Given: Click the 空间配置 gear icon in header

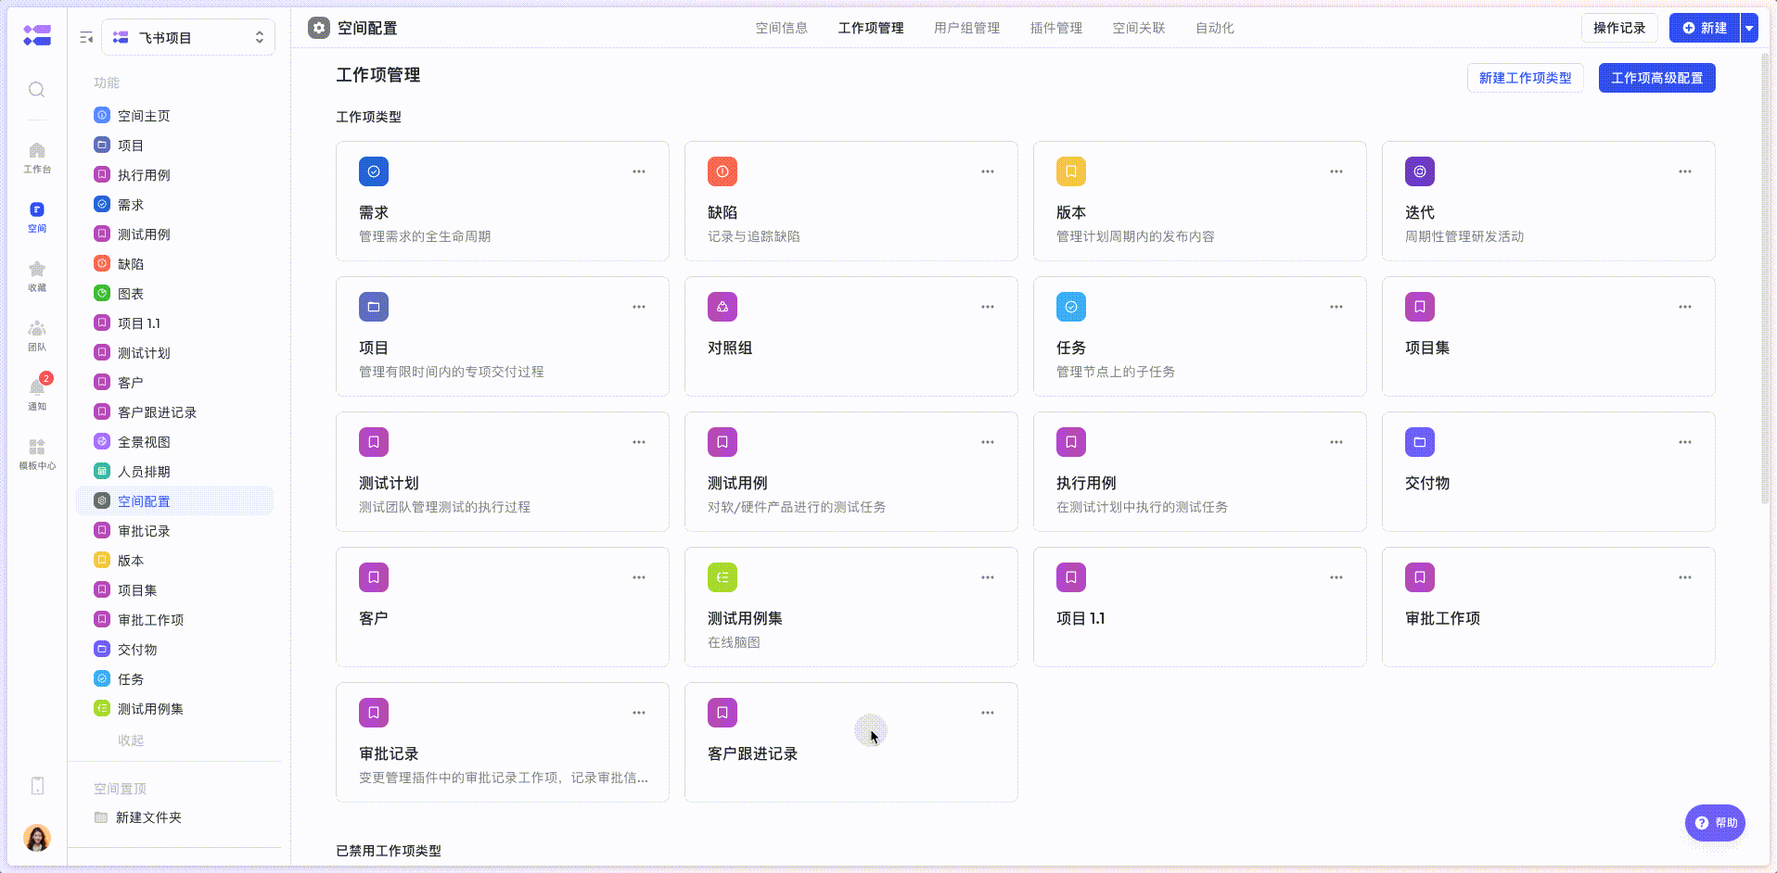Looking at the screenshot, I should pyautogui.click(x=319, y=28).
